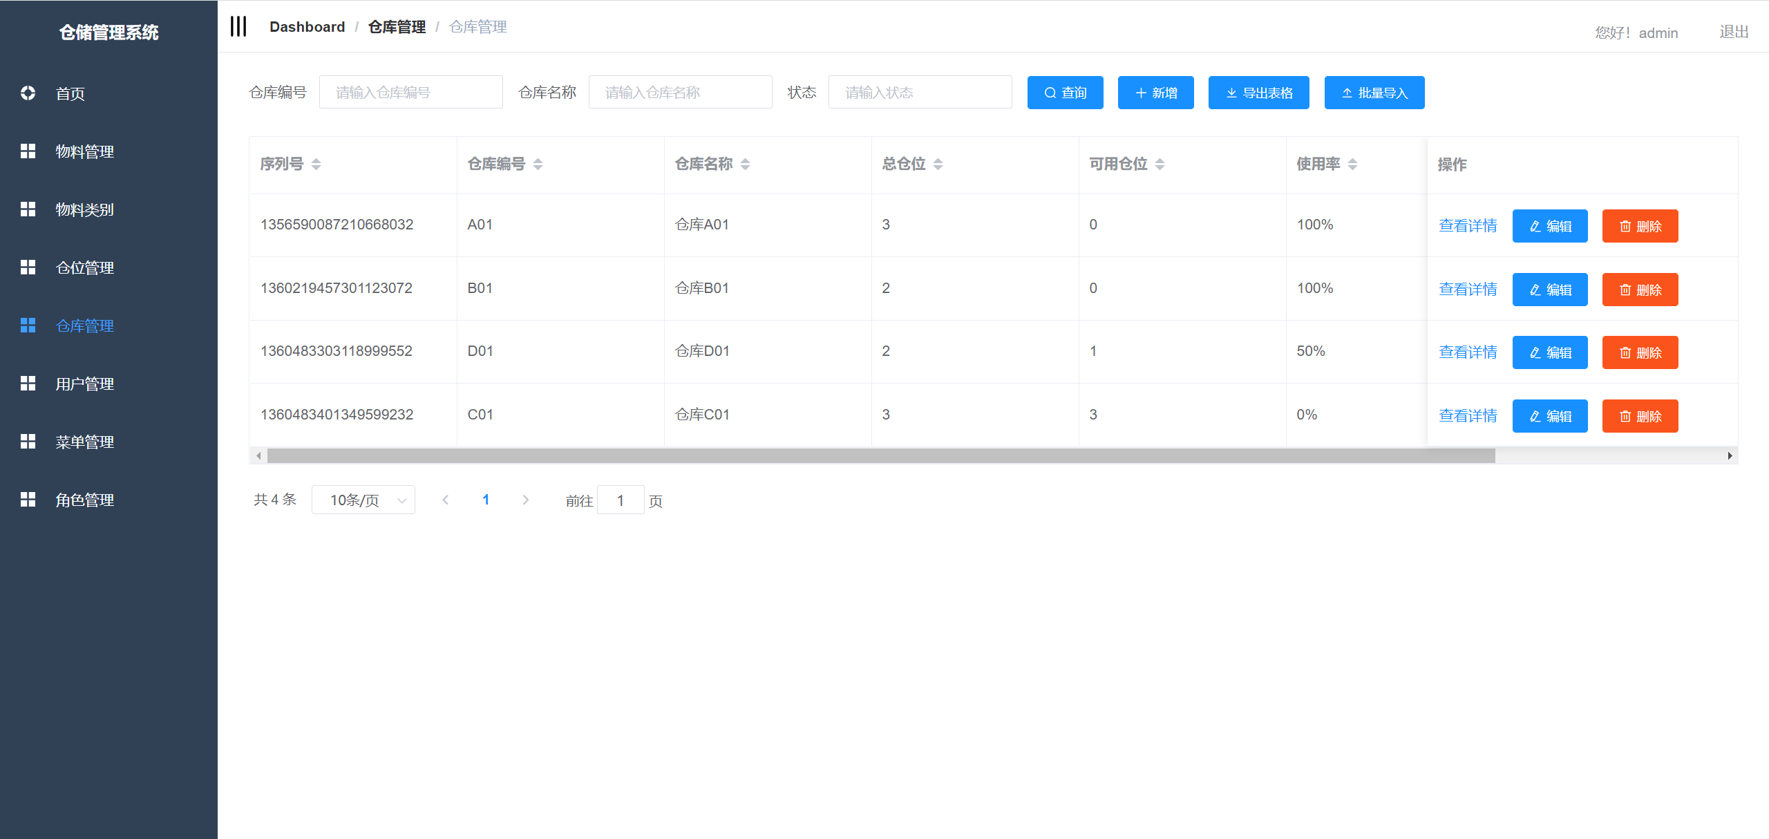Click the 仓储管理系统 sidebar title
Viewport: 1769px width, 839px height.
[x=108, y=32]
